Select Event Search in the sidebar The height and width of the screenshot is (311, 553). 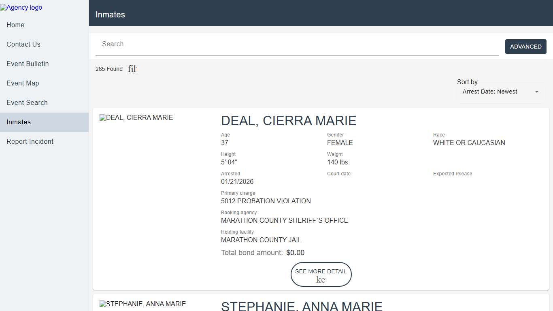(27, 102)
